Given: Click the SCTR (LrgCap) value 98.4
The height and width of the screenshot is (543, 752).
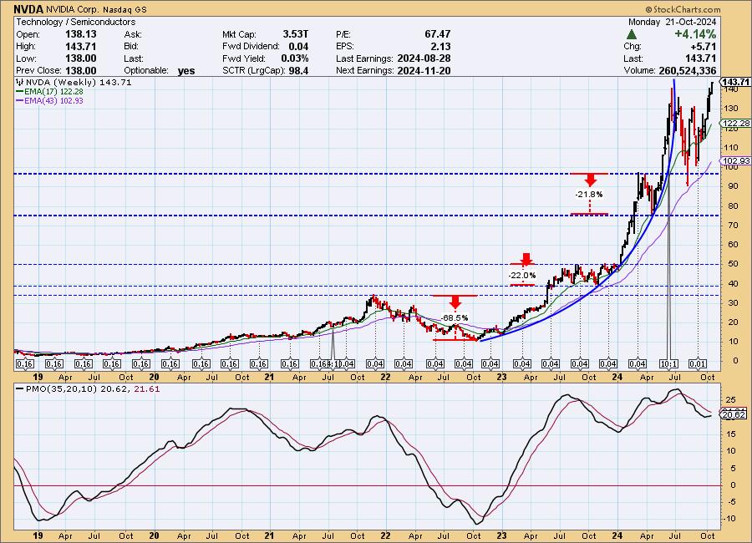Looking at the screenshot, I should click(x=298, y=70).
